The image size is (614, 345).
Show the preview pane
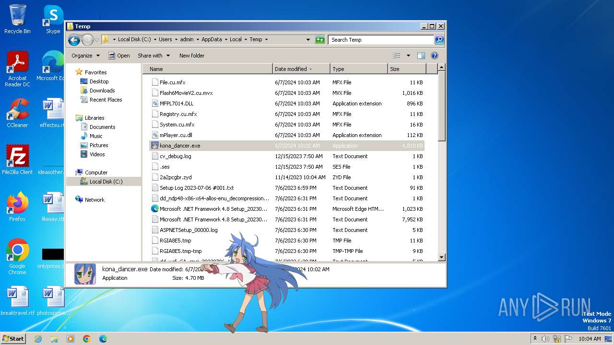(421, 56)
